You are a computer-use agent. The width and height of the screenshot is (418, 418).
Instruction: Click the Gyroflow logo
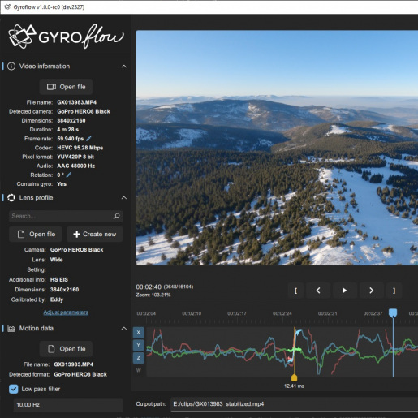point(66,37)
